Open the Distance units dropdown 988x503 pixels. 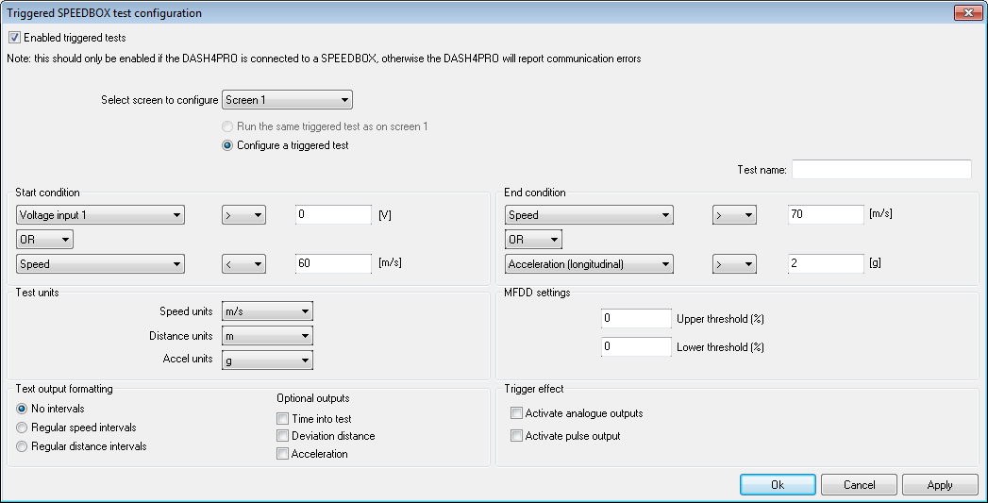coord(267,336)
